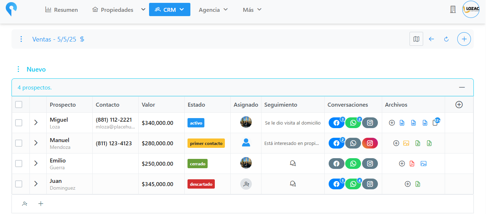Open Manuel's Instagram conversation
Image resolution: width=486 pixels, height=214 pixels.
[370, 143]
